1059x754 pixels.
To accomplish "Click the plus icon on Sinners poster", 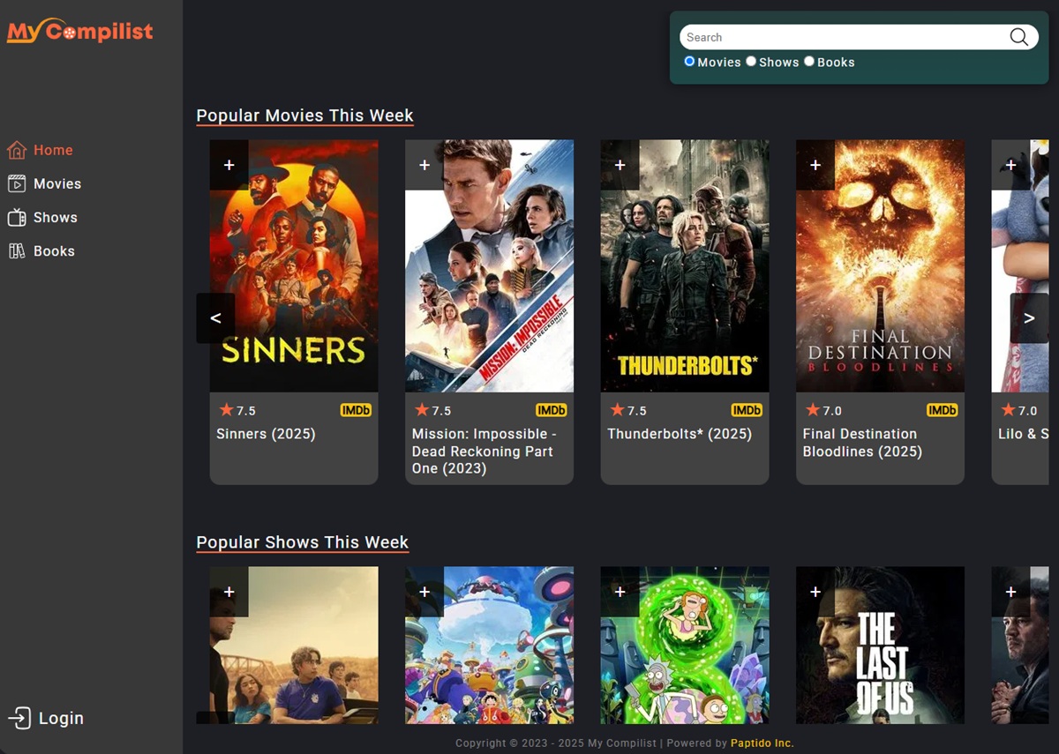I will [x=229, y=165].
